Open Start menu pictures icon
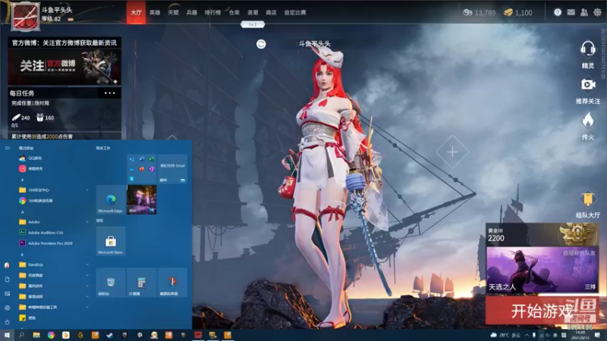This screenshot has width=607, height=341. click(7, 293)
